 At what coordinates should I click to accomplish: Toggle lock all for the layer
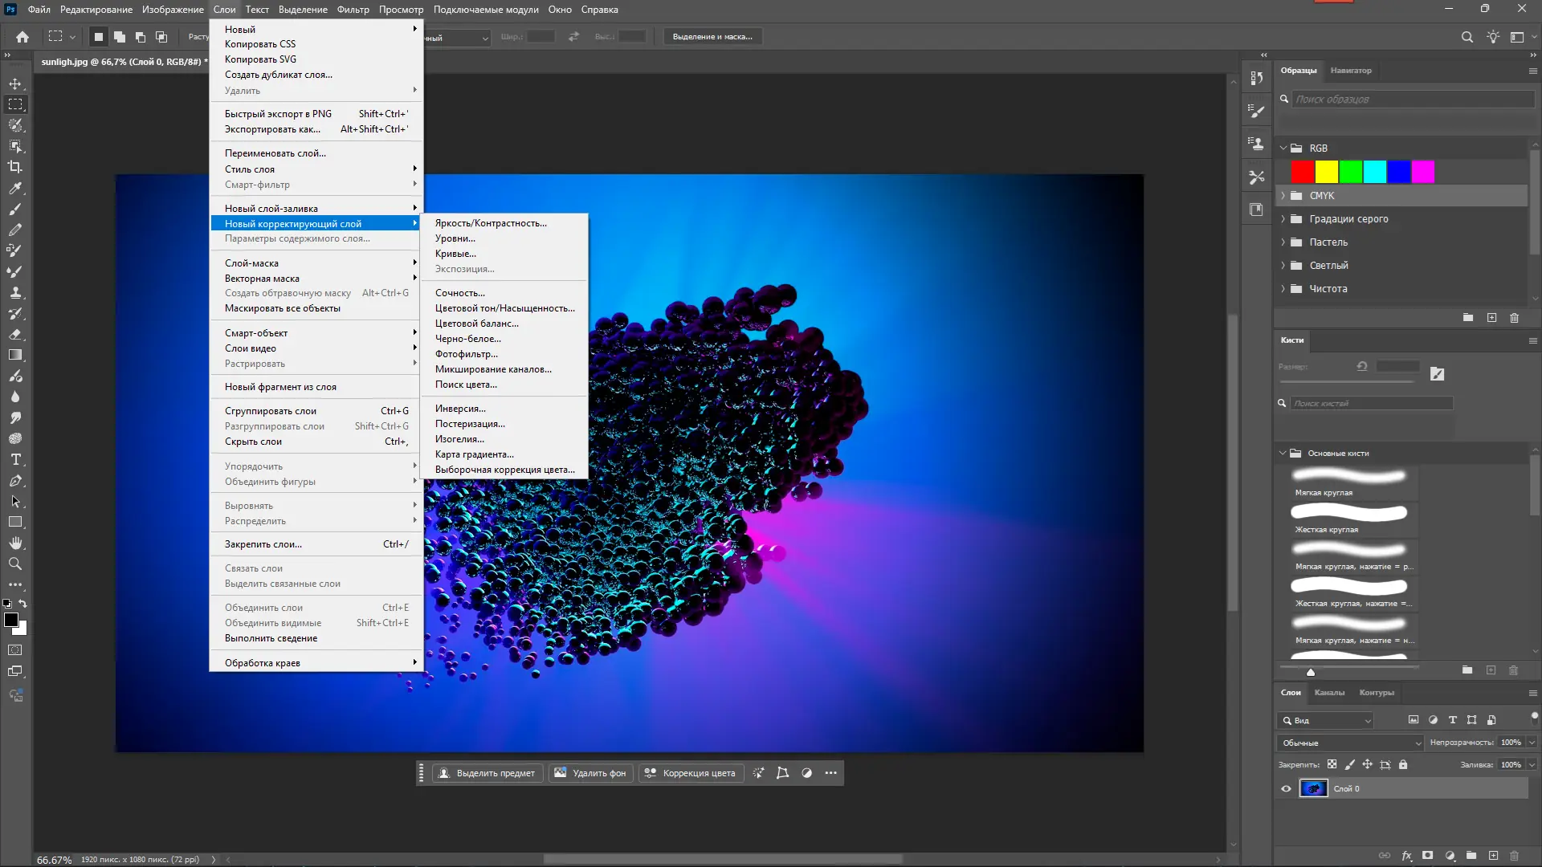coord(1403,765)
